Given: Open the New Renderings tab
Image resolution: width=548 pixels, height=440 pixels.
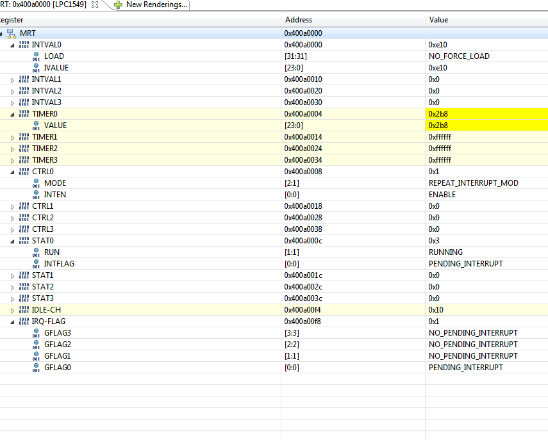Looking at the screenshot, I should pyautogui.click(x=156, y=4).
